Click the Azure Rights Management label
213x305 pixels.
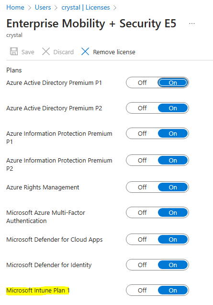pyautogui.click(x=43, y=188)
